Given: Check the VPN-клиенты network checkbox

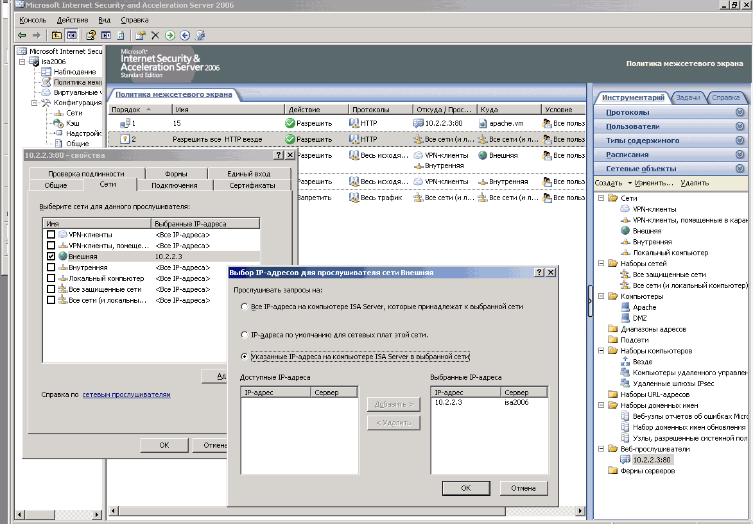Looking at the screenshot, I should point(51,235).
